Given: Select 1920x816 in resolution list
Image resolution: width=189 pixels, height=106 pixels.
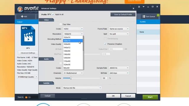Looking at the screenshot, I should (x=73, y=37).
